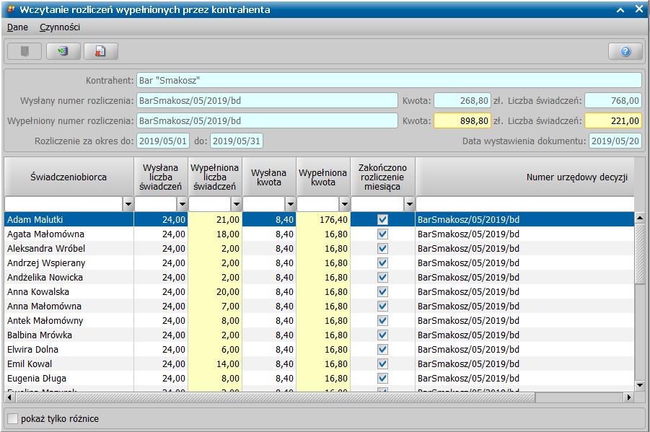Click the horizontal scrollbar right arrow
This screenshot has height=432, width=650.
click(x=629, y=397)
